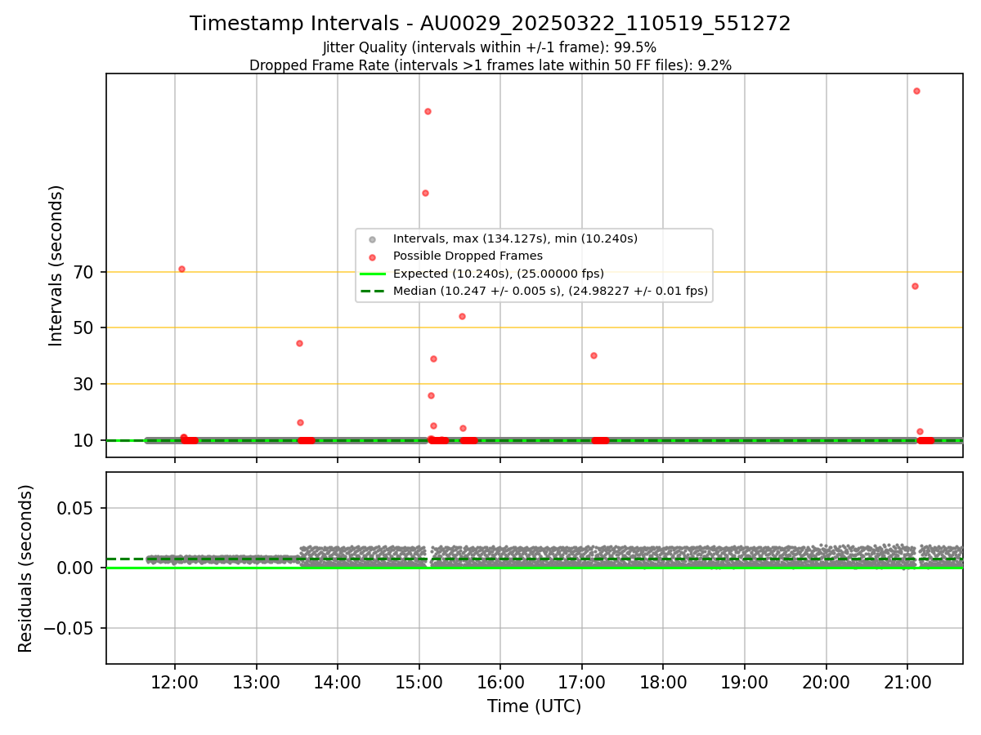
Task: Click the 18:00 time tick label
Action: tap(663, 681)
